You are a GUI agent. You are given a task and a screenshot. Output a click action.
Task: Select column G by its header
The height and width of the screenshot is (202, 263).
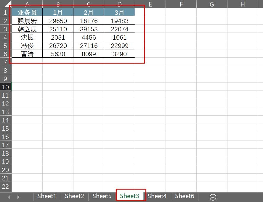click(212, 4)
